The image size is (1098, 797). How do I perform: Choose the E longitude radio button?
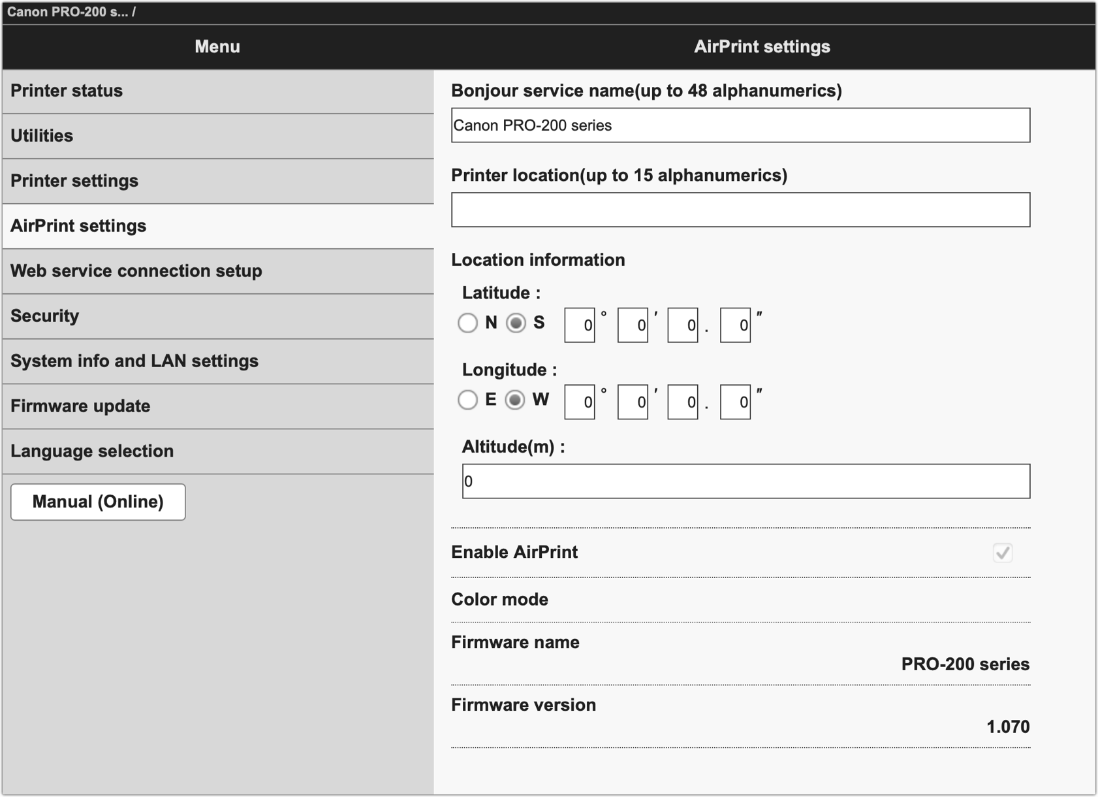tap(467, 400)
